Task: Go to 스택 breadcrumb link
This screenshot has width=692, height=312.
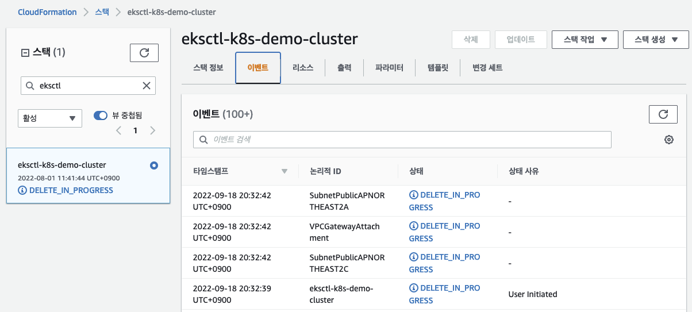Action: 102,12
